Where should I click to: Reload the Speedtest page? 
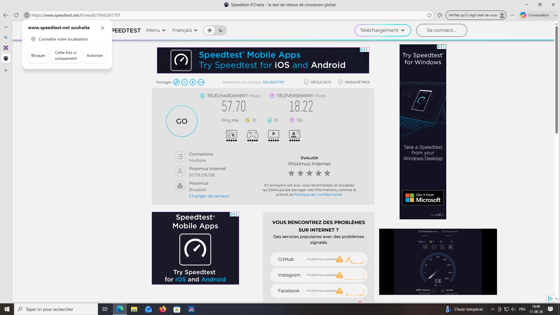(x=16, y=15)
